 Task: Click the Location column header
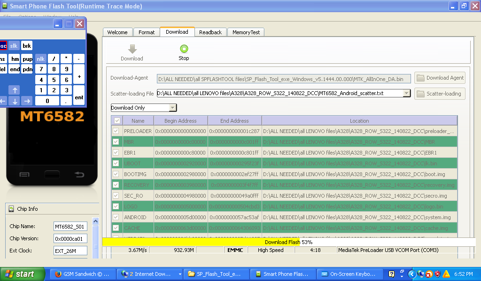tap(359, 121)
